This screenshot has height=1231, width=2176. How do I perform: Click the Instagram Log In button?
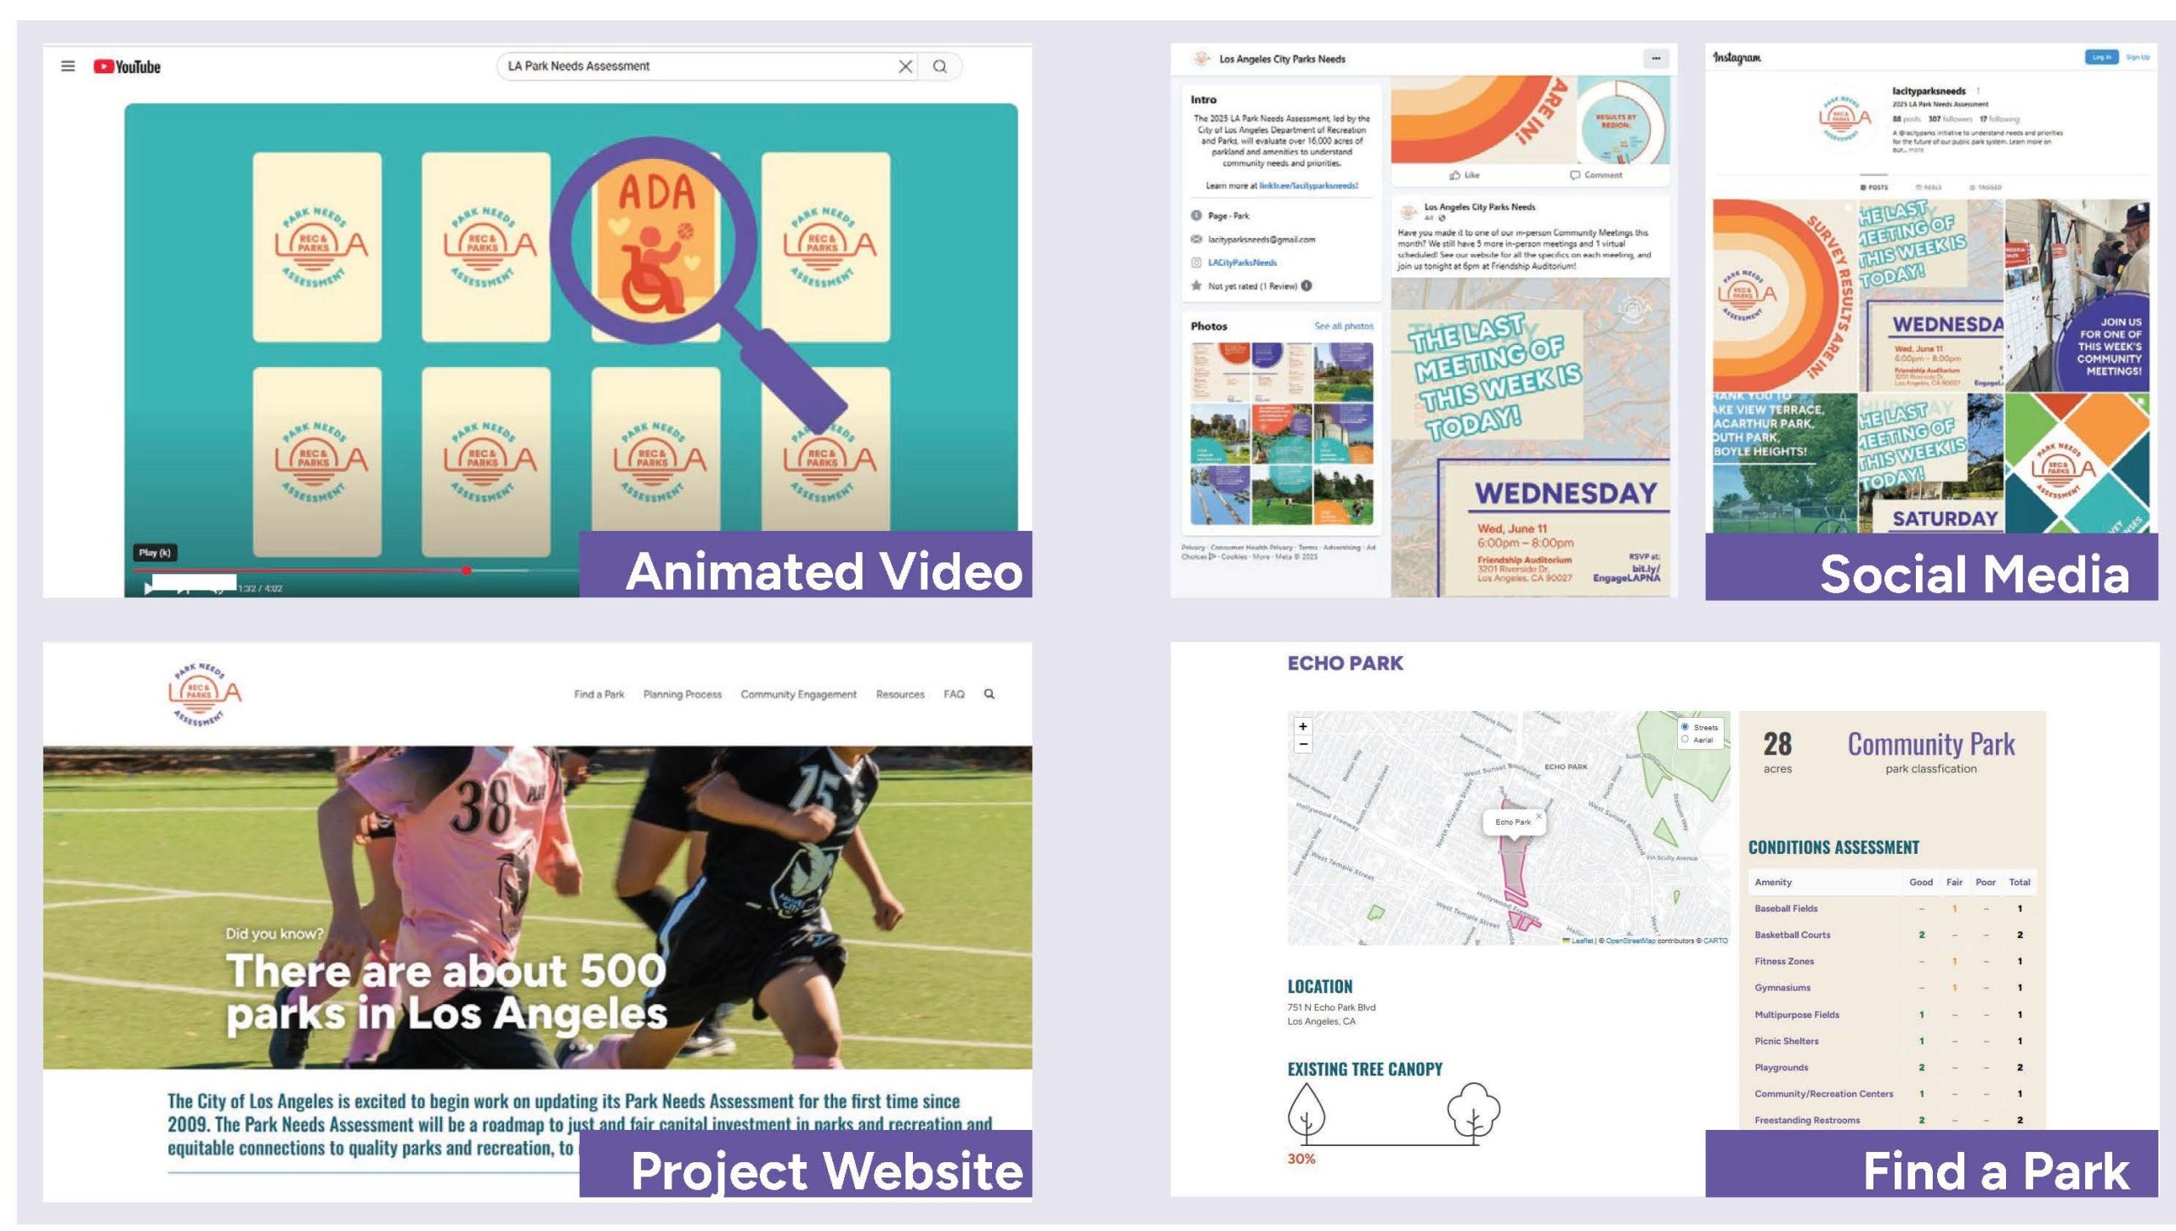coord(2101,57)
